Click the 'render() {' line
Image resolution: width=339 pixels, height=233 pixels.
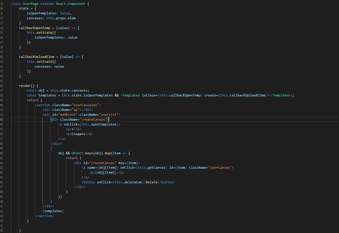(x=29, y=86)
